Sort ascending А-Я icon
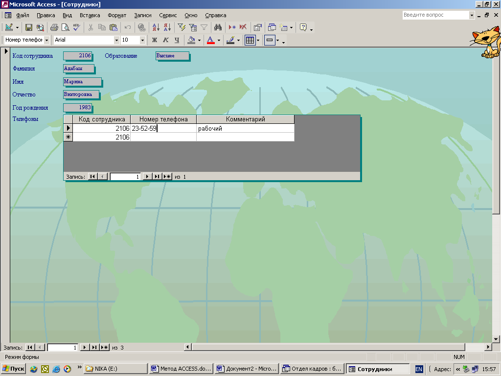Viewport: 501px width, 376px height. pyautogui.click(x=156, y=27)
